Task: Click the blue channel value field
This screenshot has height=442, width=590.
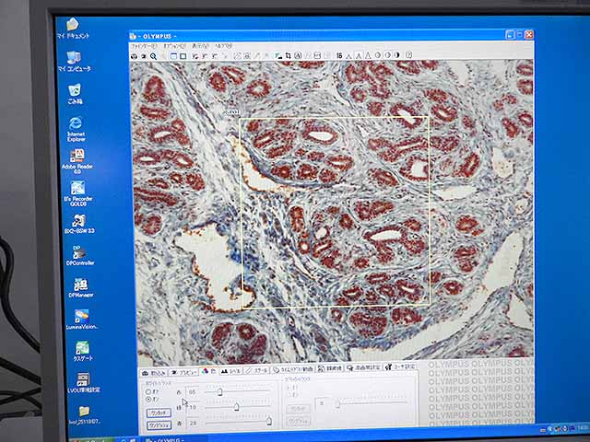Action: 193,423
